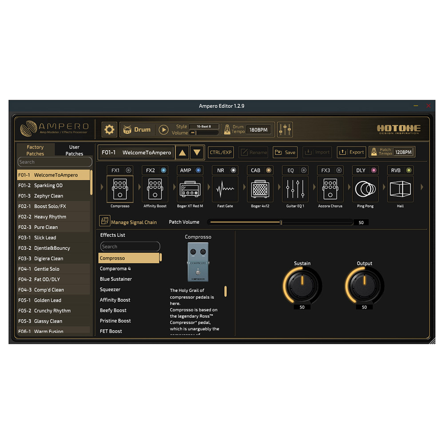
Task: Toggle the AMP module power indicator
Action: [198, 170]
